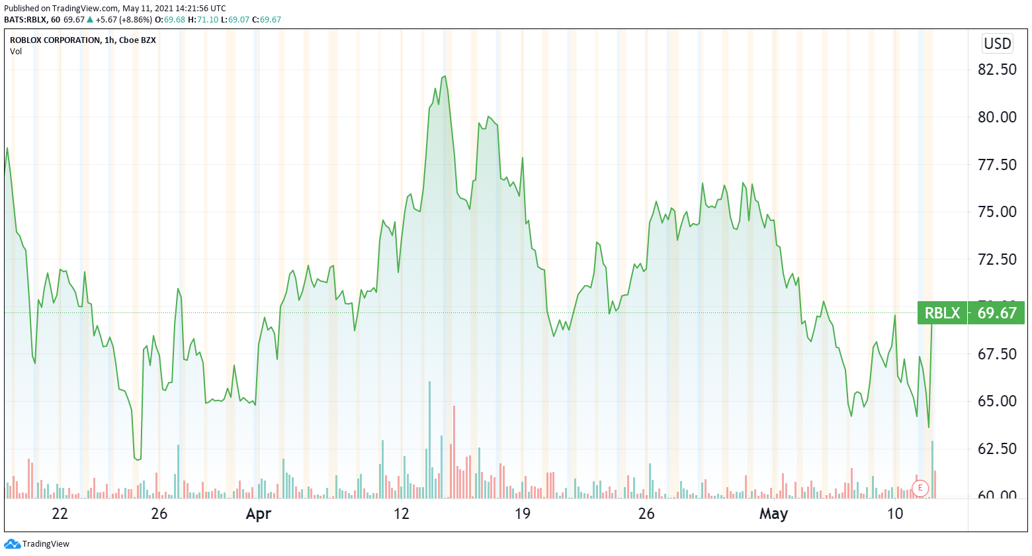Click the 82.50 price axis label
1032x556 pixels.
coord(997,69)
